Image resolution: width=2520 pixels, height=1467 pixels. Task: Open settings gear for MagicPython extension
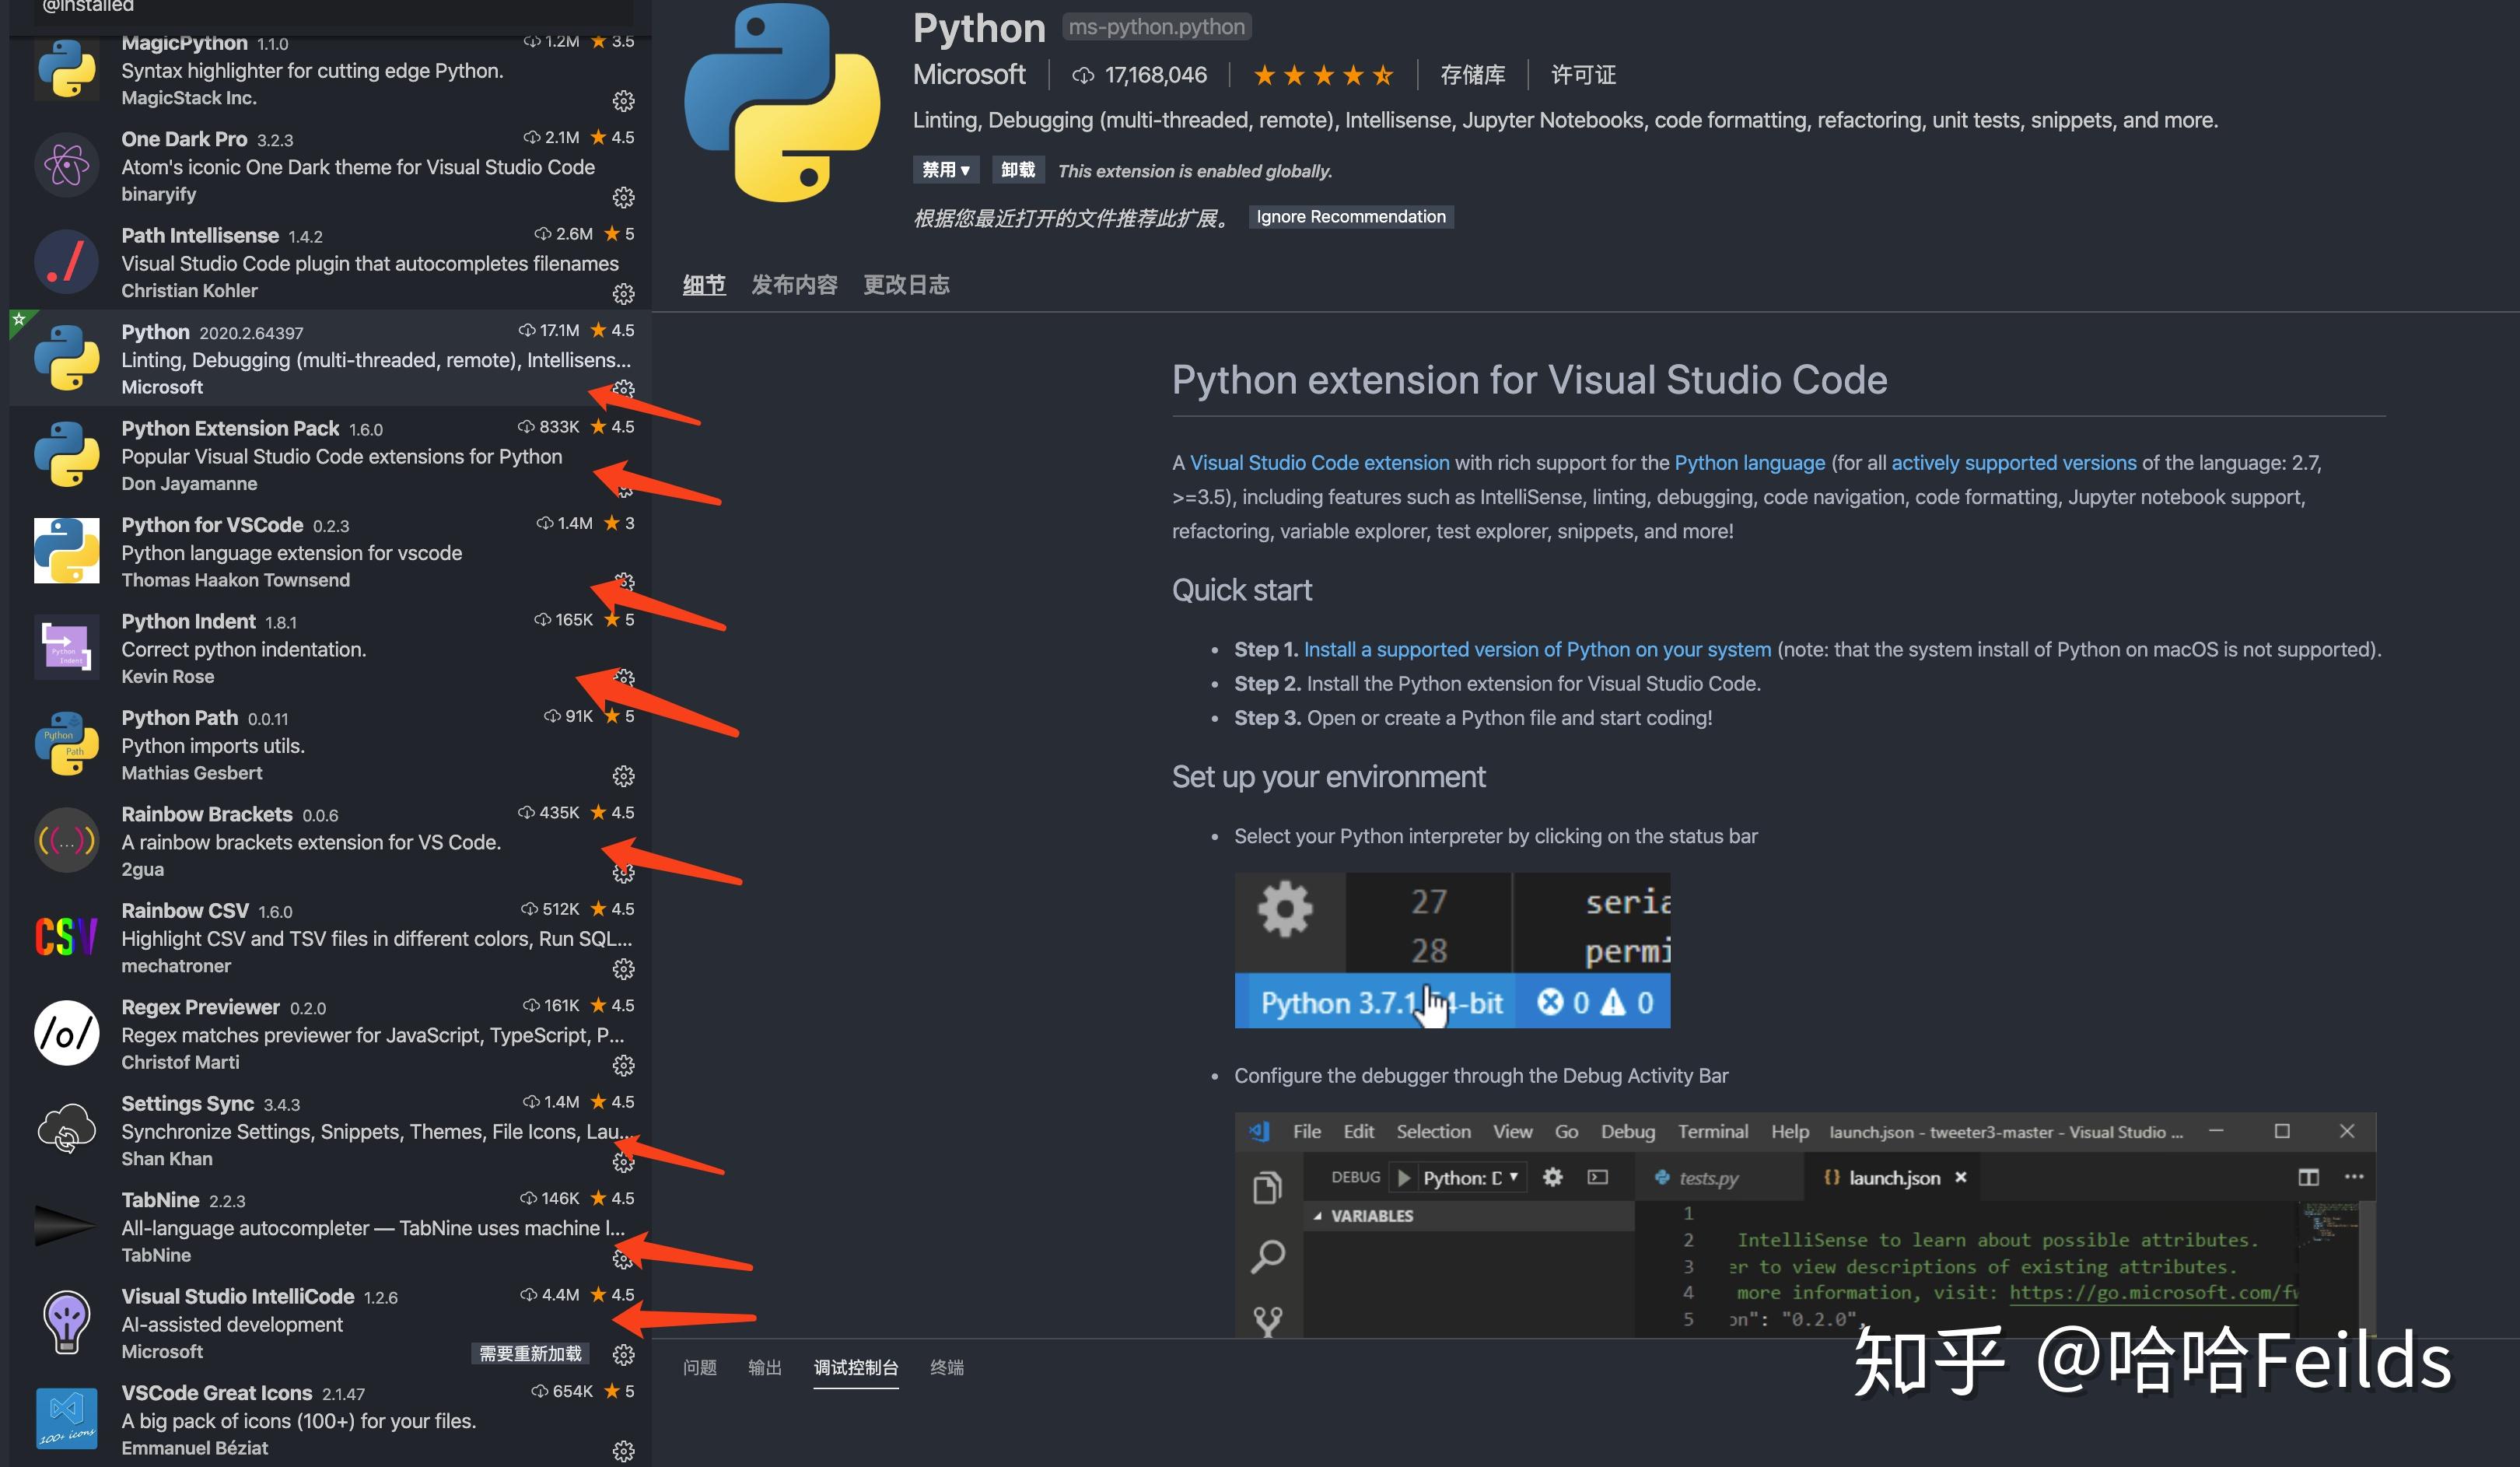[x=623, y=100]
